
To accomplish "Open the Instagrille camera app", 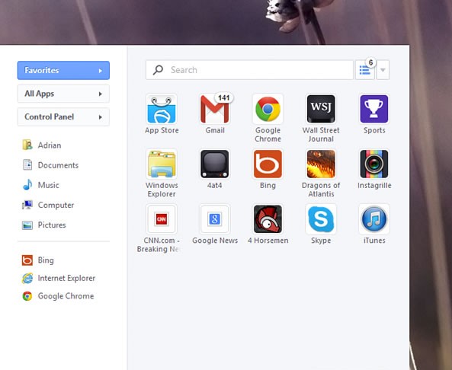I will click(374, 164).
